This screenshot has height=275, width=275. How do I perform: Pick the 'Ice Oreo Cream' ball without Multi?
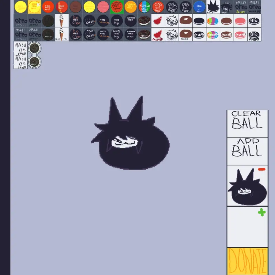[76, 21]
